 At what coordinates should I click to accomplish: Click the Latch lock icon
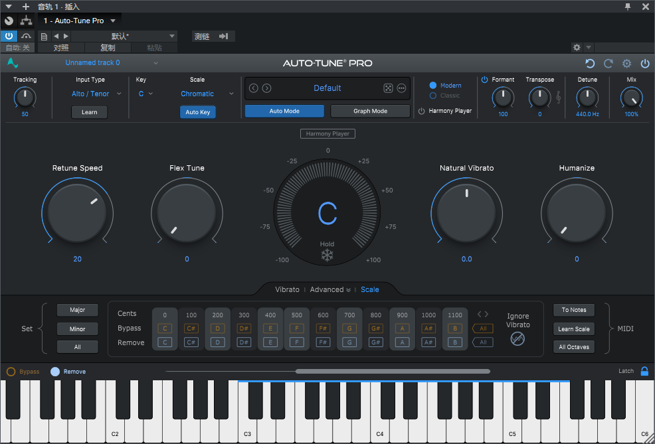click(644, 371)
